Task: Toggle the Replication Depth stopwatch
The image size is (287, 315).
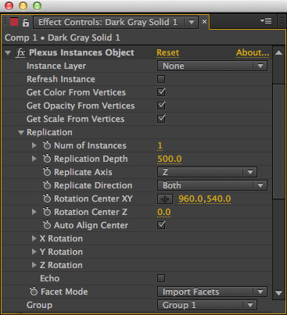Action: [x=47, y=159]
